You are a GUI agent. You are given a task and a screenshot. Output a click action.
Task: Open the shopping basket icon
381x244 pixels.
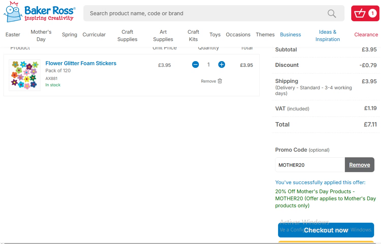coord(365,13)
